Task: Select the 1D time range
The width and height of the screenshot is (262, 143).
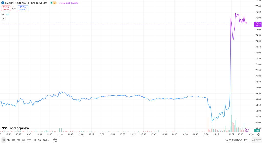Action: click(4, 140)
